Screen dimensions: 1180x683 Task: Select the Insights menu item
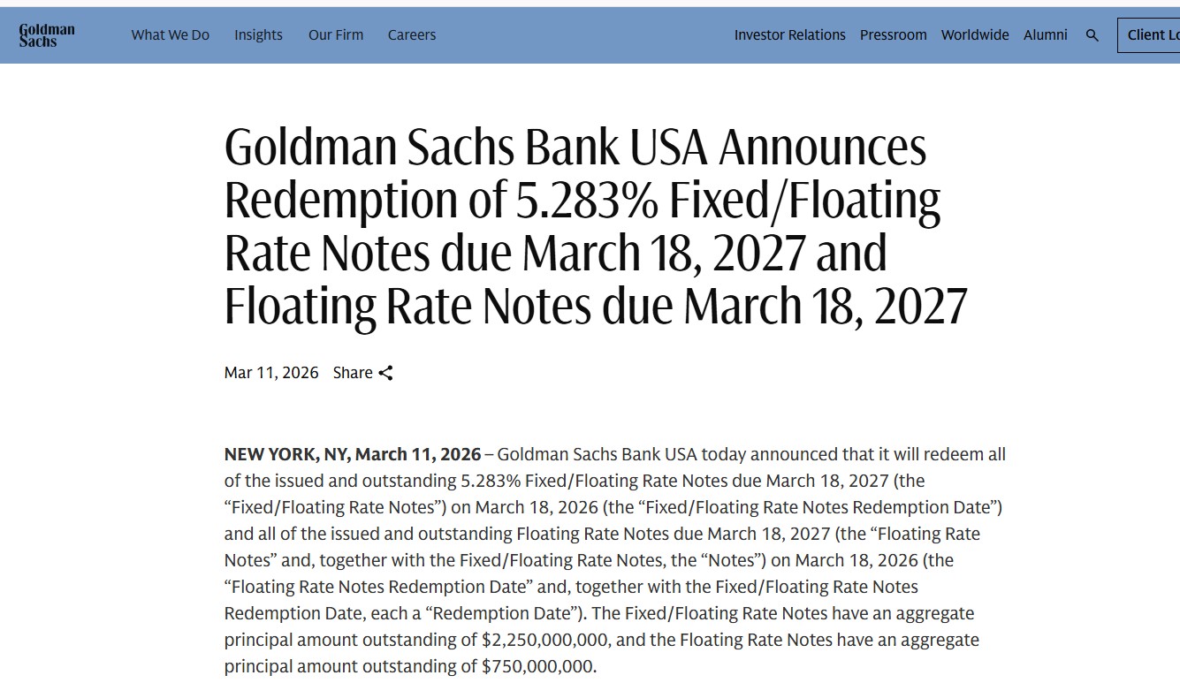point(258,35)
